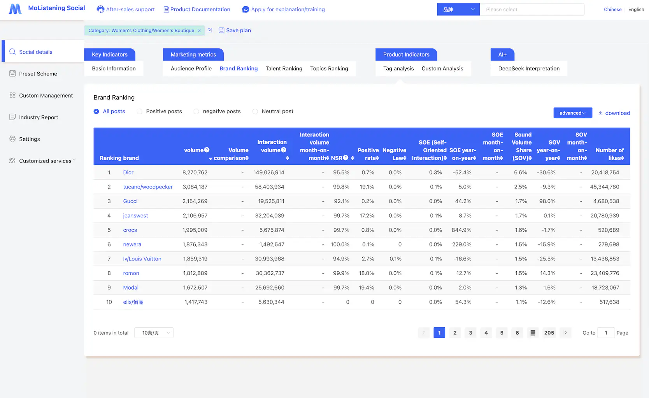Select Preset Scheme in the sidebar
This screenshot has width=649, height=398.
click(38, 73)
